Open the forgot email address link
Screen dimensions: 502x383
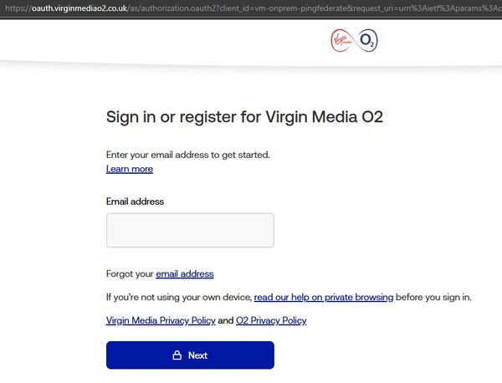185,274
